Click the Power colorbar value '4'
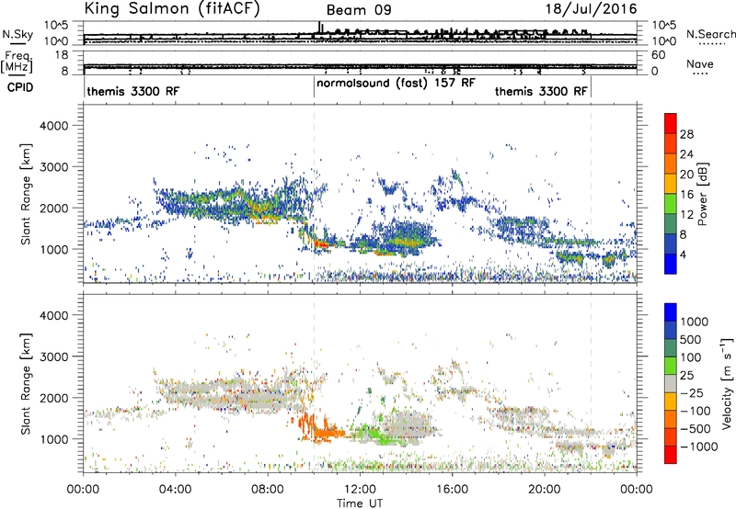The image size is (736, 509). 684,254
